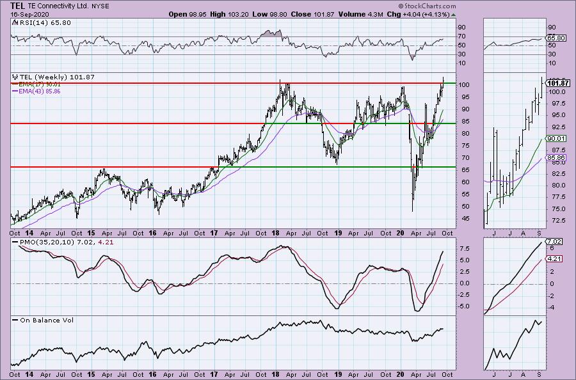This screenshot has width=576, height=380.
Task: Click the bold 101.87 price tag
Action: (558, 83)
